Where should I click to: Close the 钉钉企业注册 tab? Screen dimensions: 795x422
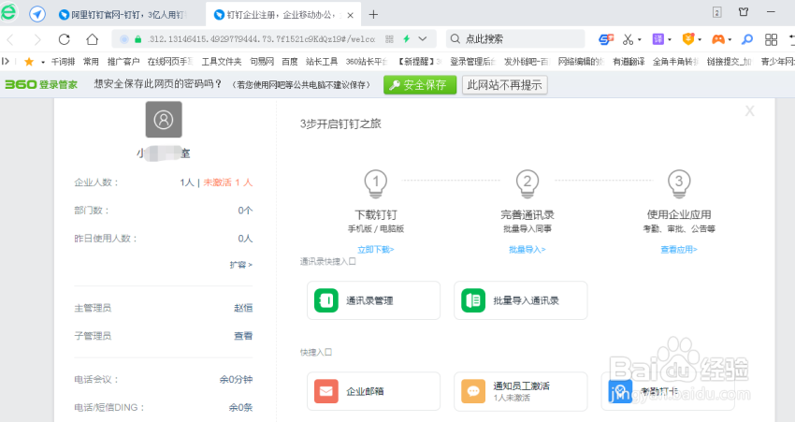[x=350, y=15]
